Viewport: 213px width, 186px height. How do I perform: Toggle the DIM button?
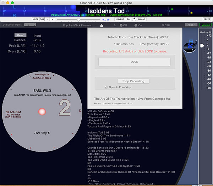[x=42, y=19]
